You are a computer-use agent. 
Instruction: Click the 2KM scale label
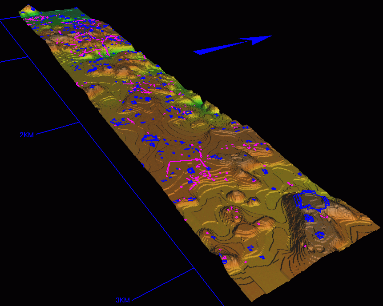27,135
